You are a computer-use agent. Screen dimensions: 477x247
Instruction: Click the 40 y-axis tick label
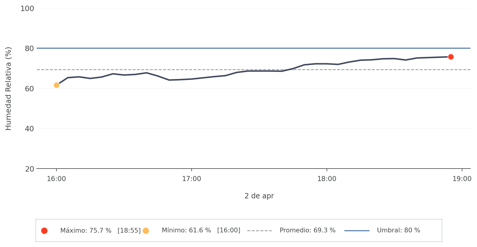pyautogui.click(x=29, y=129)
